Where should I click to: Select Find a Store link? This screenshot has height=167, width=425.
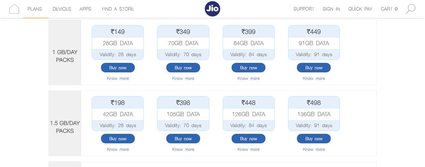click(x=118, y=9)
